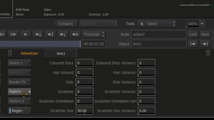Jump to the out point bracket icon
The width and height of the screenshot is (214, 120).
(50, 34)
